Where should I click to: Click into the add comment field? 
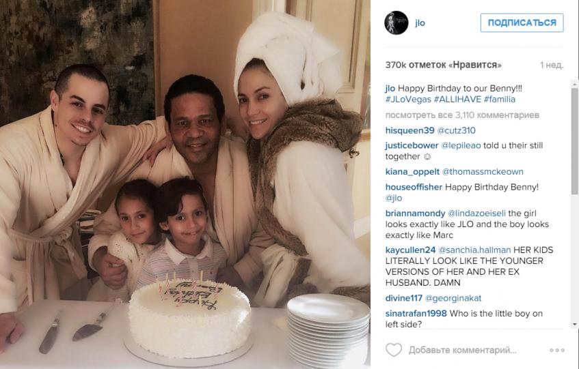click(x=462, y=350)
